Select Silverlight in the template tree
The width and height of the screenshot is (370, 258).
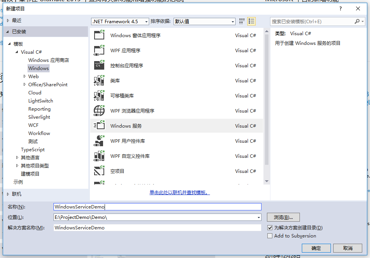pyautogui.click(x=39, y=117)
